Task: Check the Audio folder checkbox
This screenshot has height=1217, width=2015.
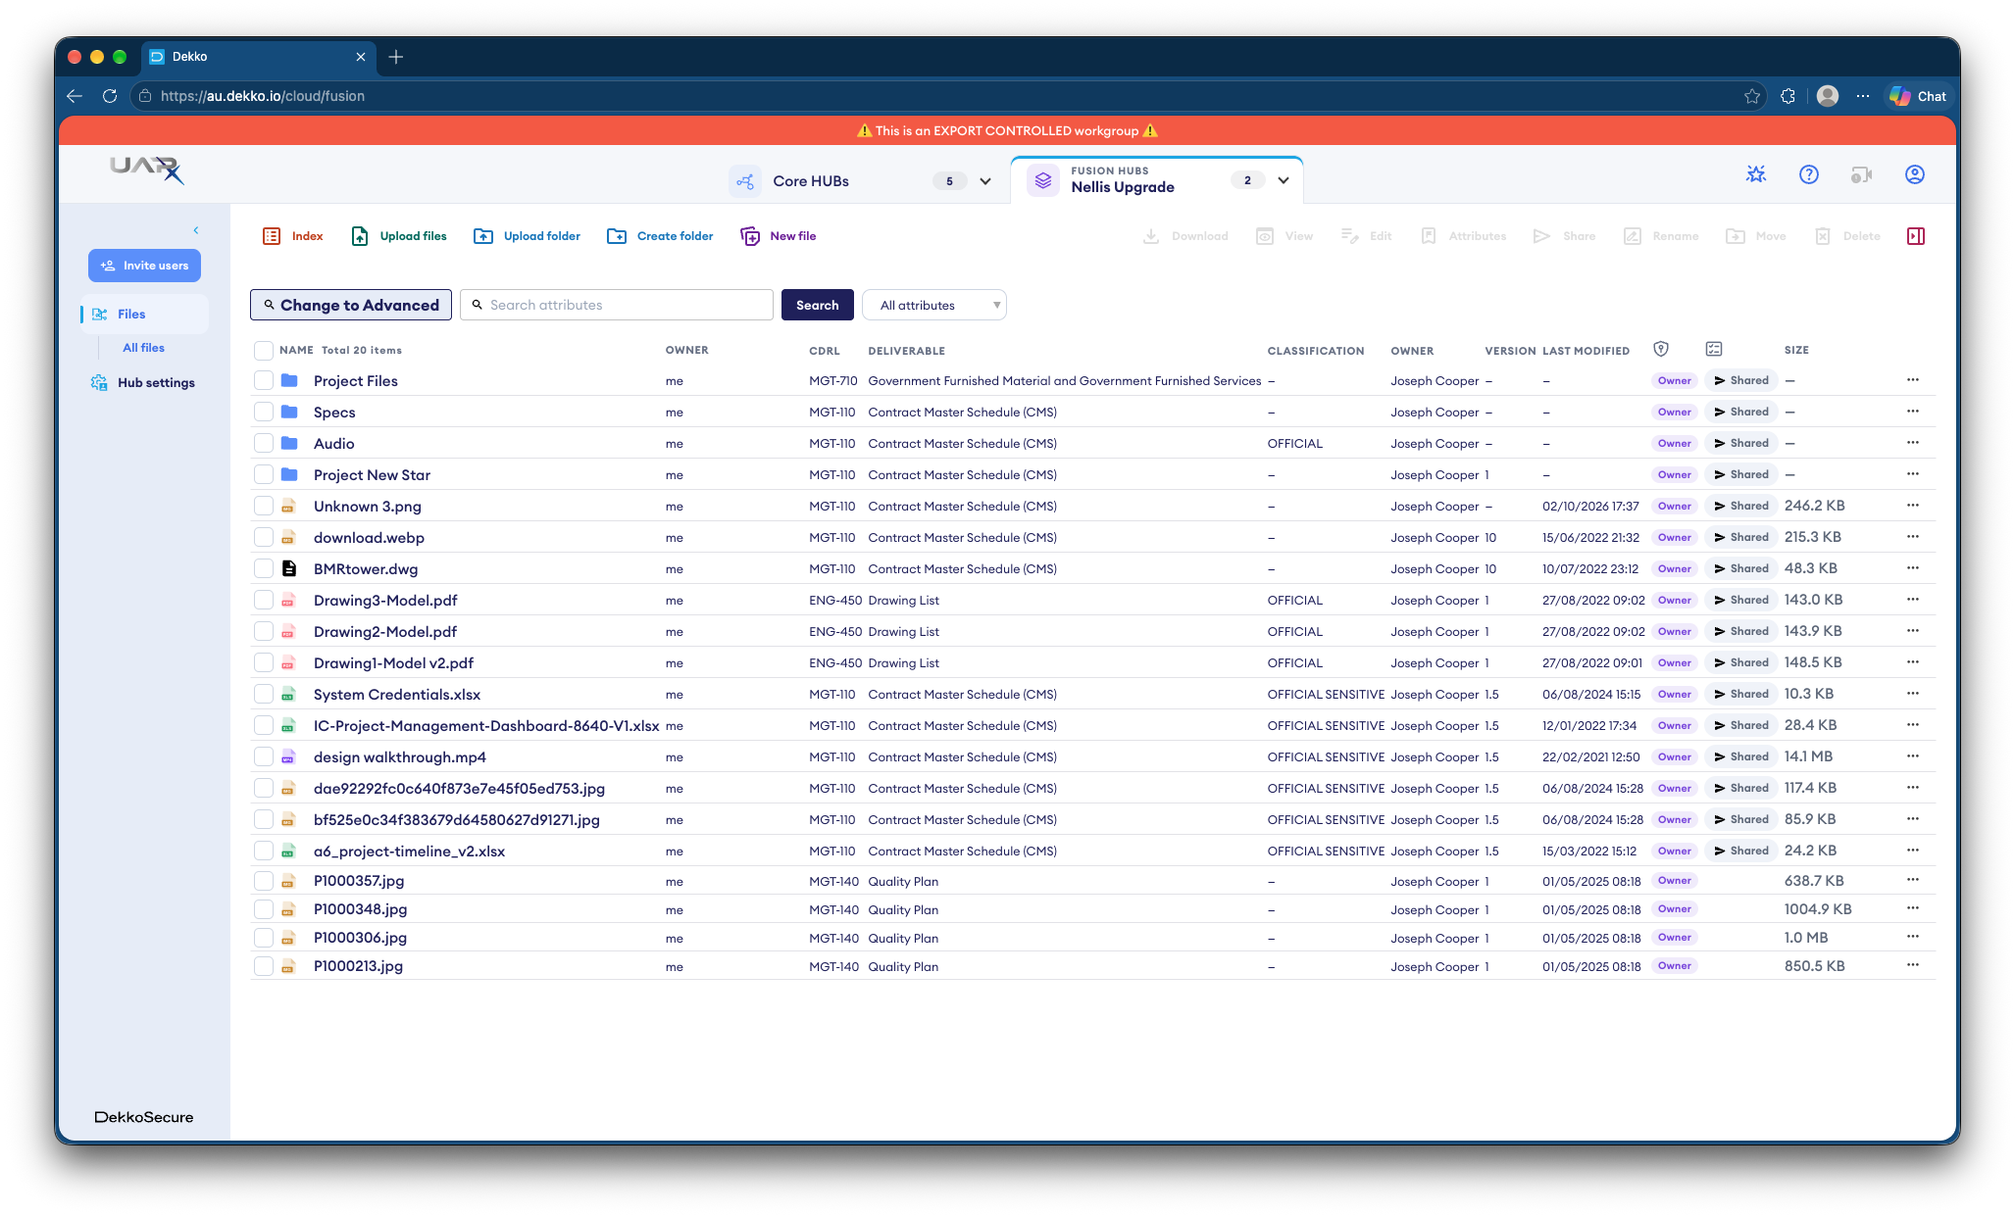Action: (264, 443)
